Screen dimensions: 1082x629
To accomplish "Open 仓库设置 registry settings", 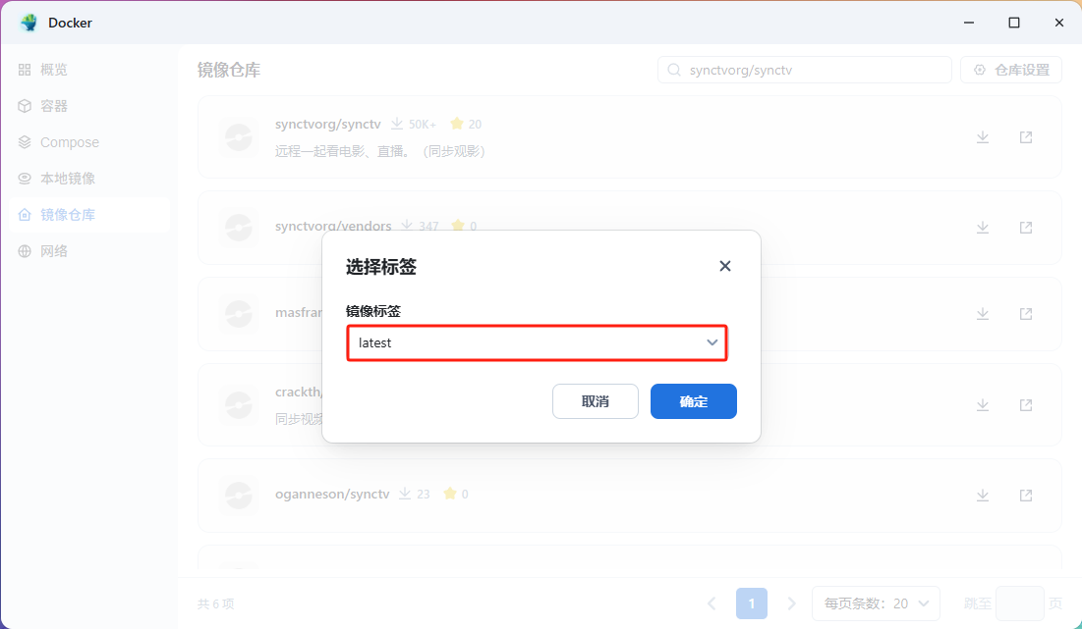I will [x=1011, y=70].
